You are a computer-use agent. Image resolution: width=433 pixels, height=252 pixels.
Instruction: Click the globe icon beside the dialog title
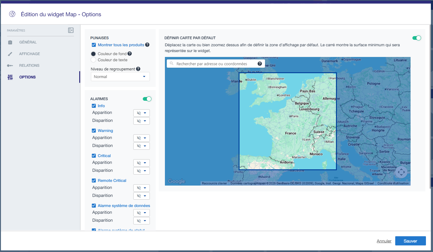point(12,14)
